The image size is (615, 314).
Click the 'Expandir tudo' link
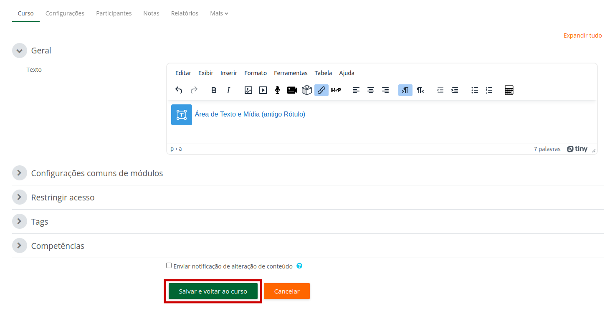click(x=582, y=35)
